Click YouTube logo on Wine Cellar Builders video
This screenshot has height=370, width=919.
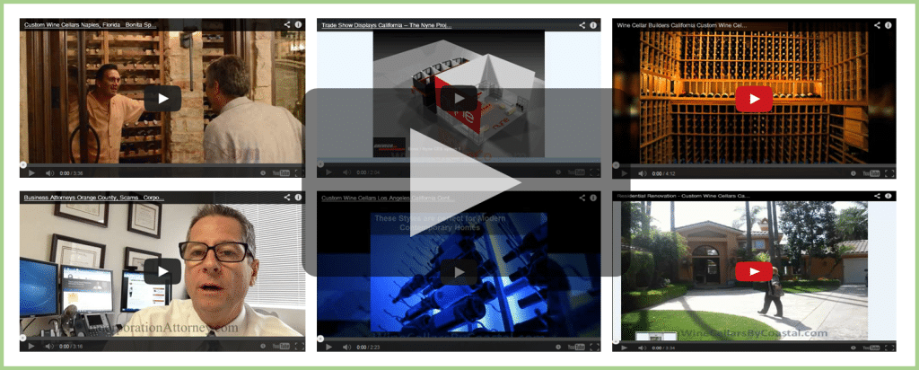871,173
